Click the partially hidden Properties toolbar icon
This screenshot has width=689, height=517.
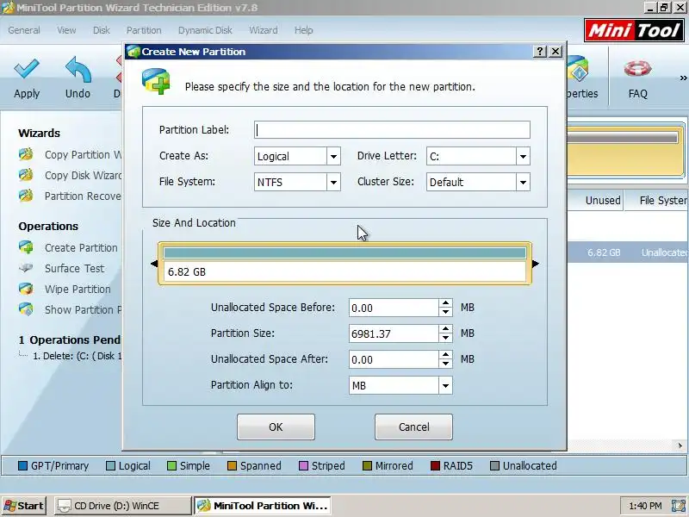click(x=578, y=69)
